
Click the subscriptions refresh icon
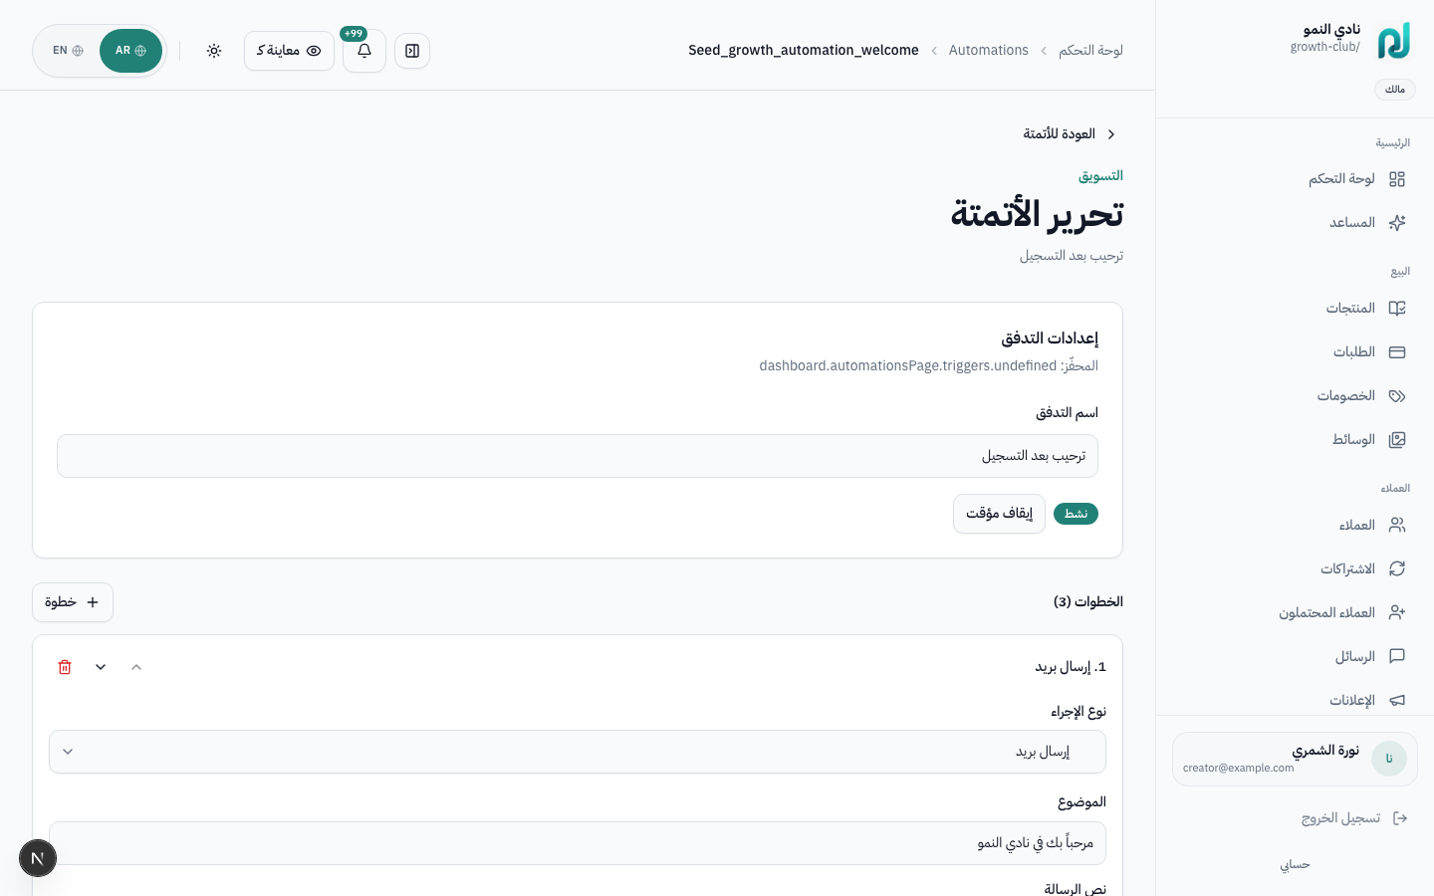(x=1397, y=569)
